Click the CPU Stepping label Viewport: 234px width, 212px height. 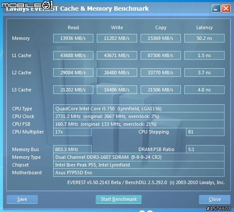click(153, 132)
